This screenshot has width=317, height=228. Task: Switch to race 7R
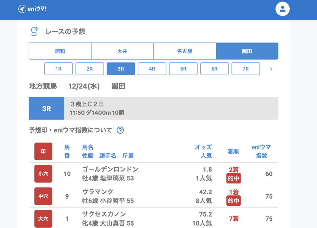pyautogui.click(x=245, y=69)
